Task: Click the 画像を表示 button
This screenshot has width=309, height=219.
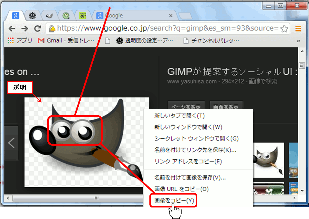Action: coord(226,107)
